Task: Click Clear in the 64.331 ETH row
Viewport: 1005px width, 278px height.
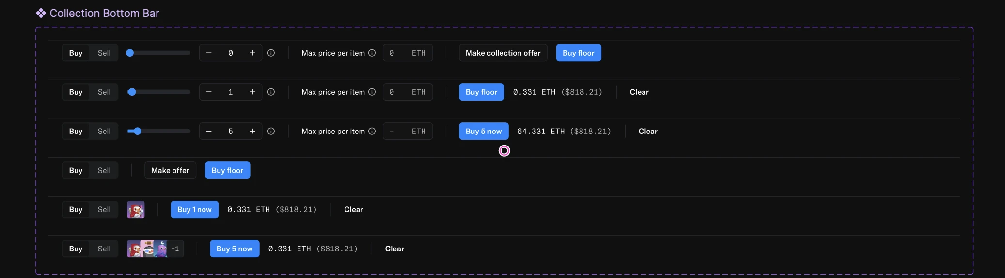Action: point(648,132)
